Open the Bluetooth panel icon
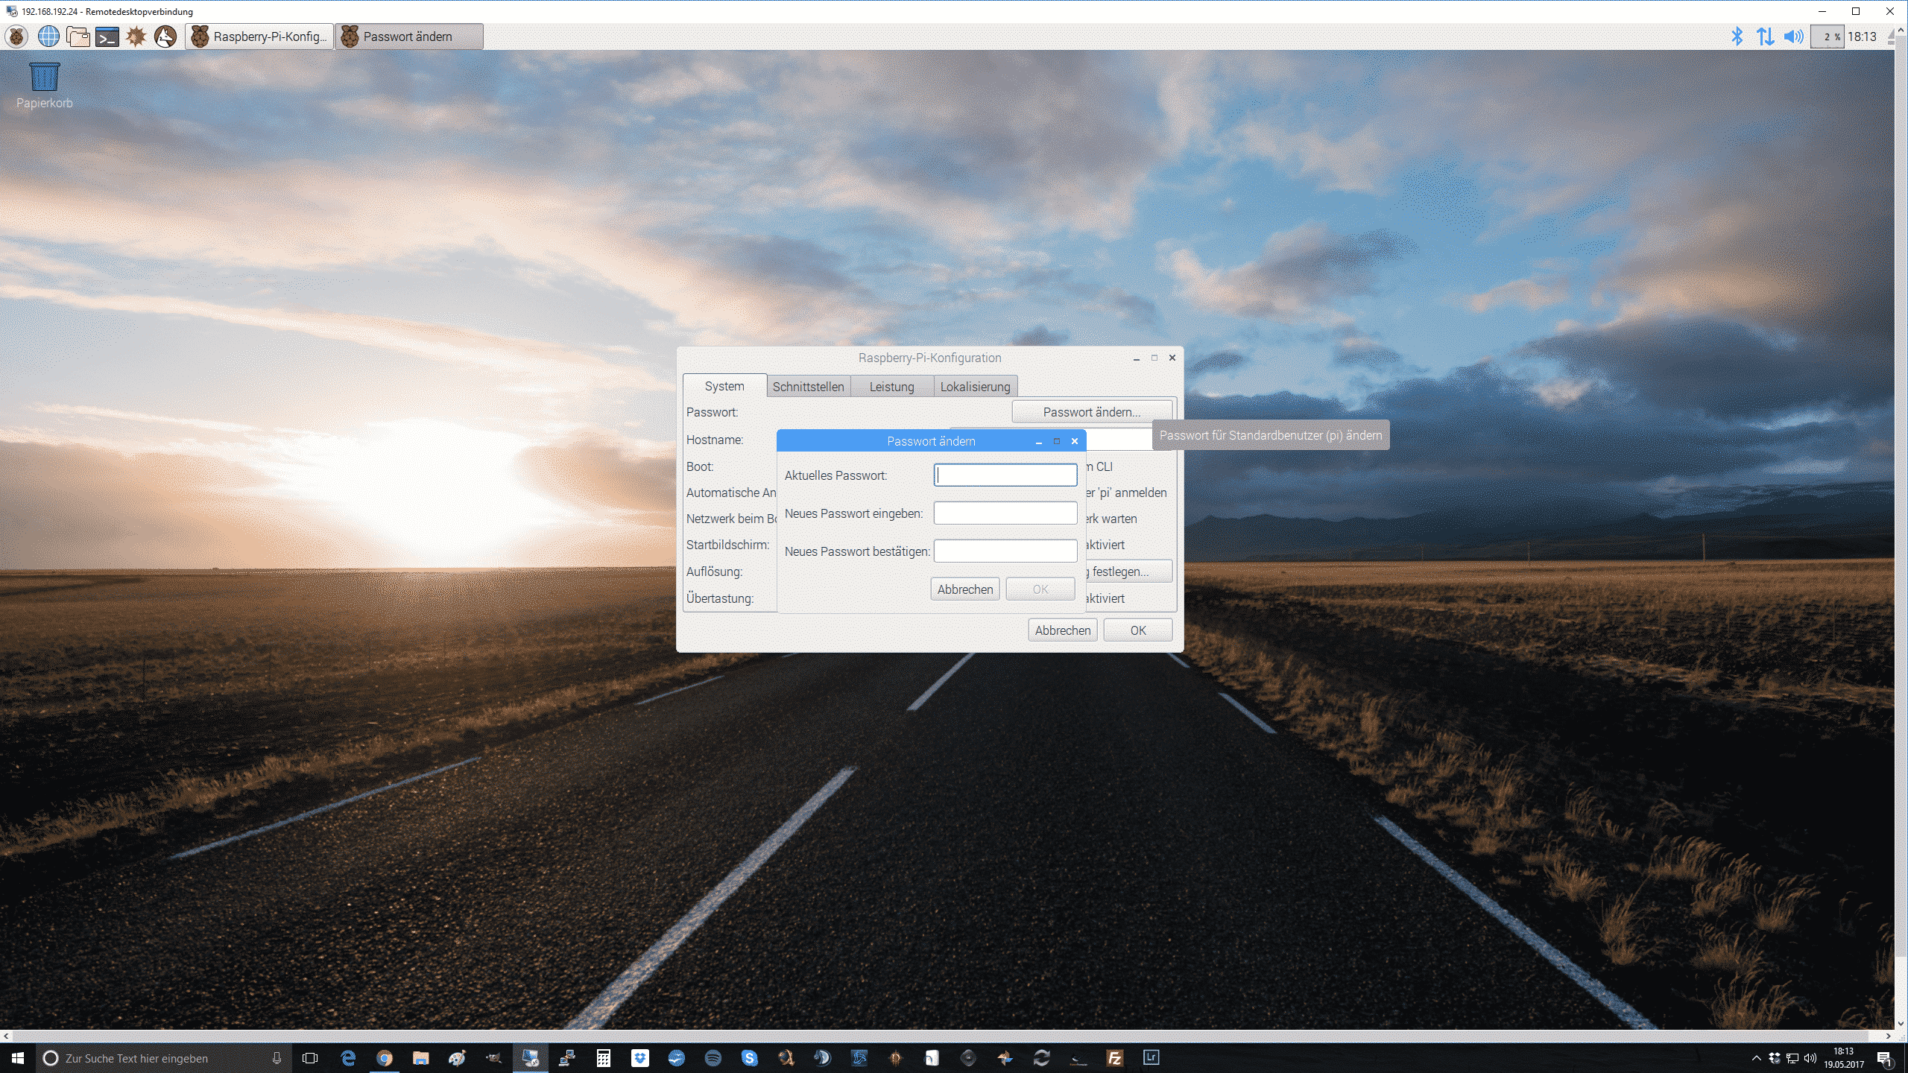Viewport: 1908px width, 1073px height. (1737, 37)
